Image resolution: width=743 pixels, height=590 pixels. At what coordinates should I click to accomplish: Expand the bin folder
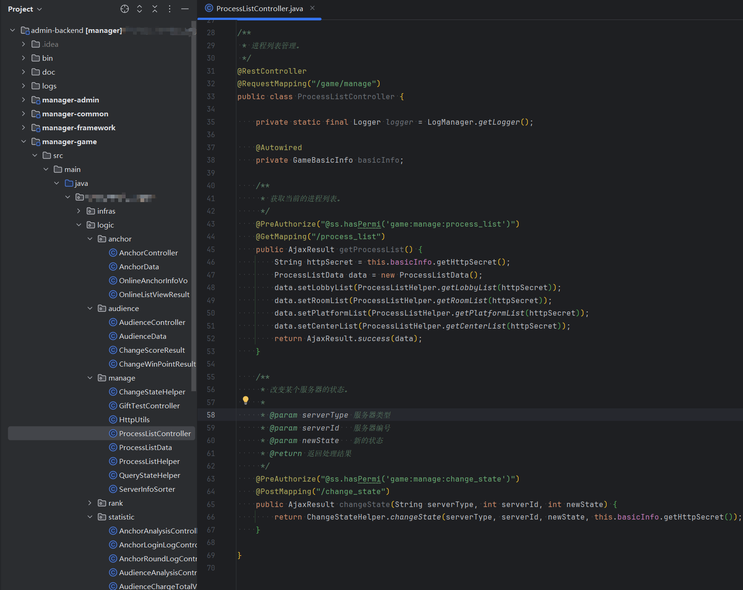coord(24,58)
